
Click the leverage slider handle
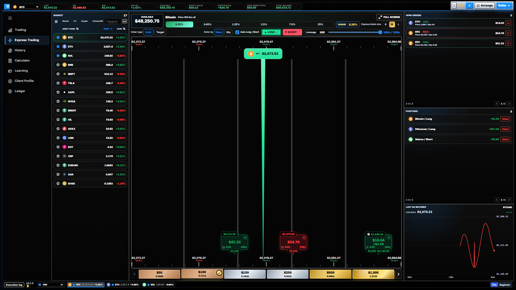[x=380, y=32]
